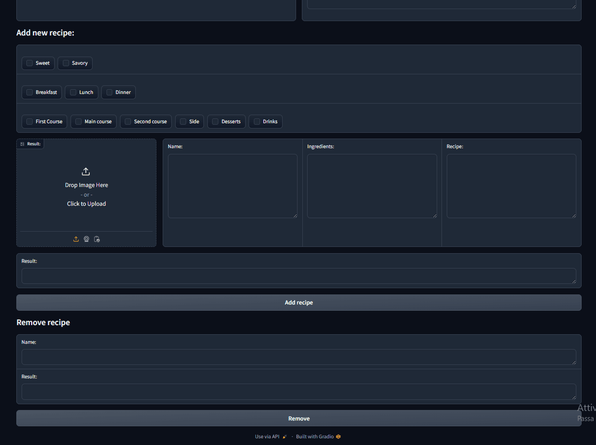Tick the Sweet checkbox
The width and height of the screenshot is (596, 445).
[x=30, y=63]
